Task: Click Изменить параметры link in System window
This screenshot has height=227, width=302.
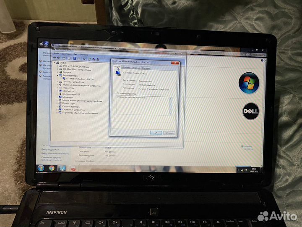Action: pyautogui.click(x=248, y=148)
